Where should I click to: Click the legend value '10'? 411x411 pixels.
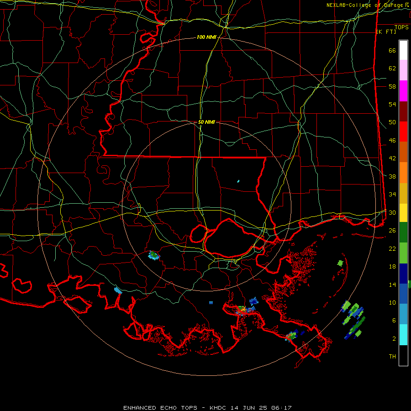[392, 303]
